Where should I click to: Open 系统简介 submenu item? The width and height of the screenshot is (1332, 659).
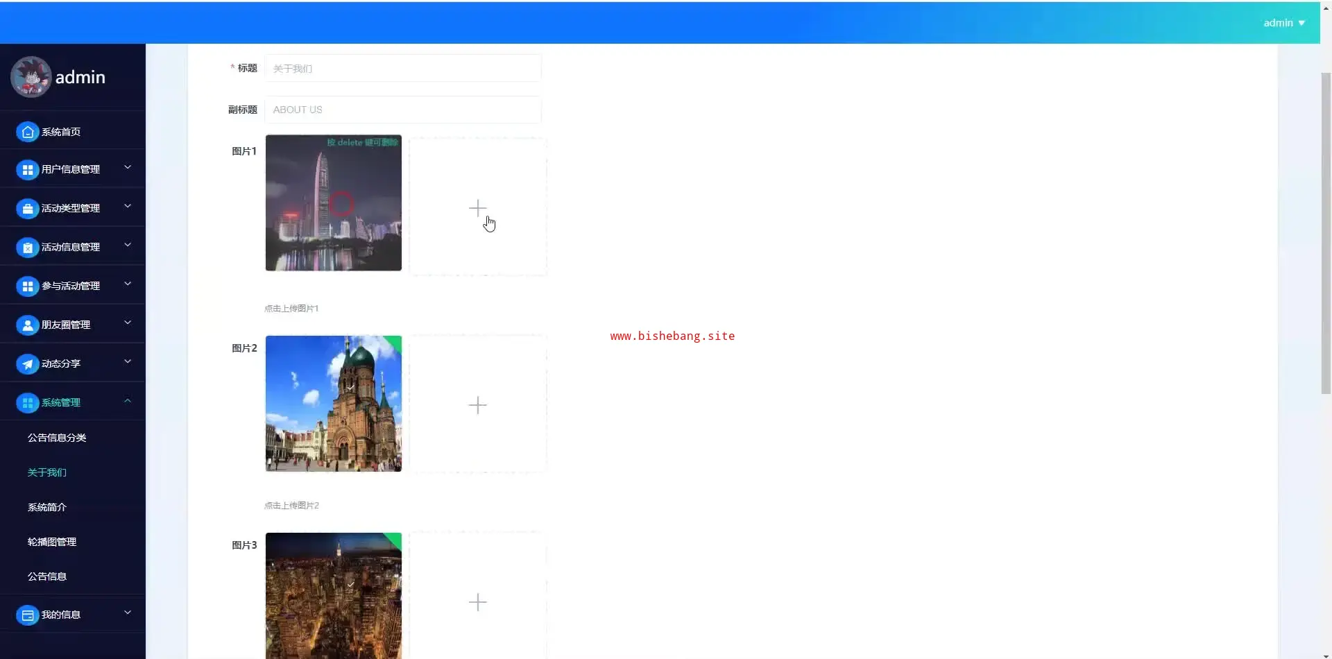click(x=47, y=507)
